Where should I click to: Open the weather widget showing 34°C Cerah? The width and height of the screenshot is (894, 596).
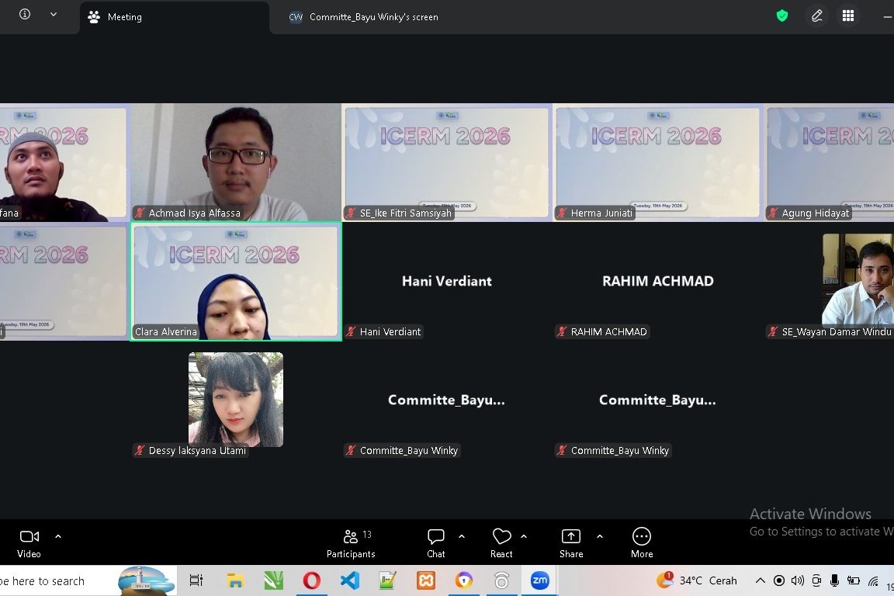click(697, 580)
